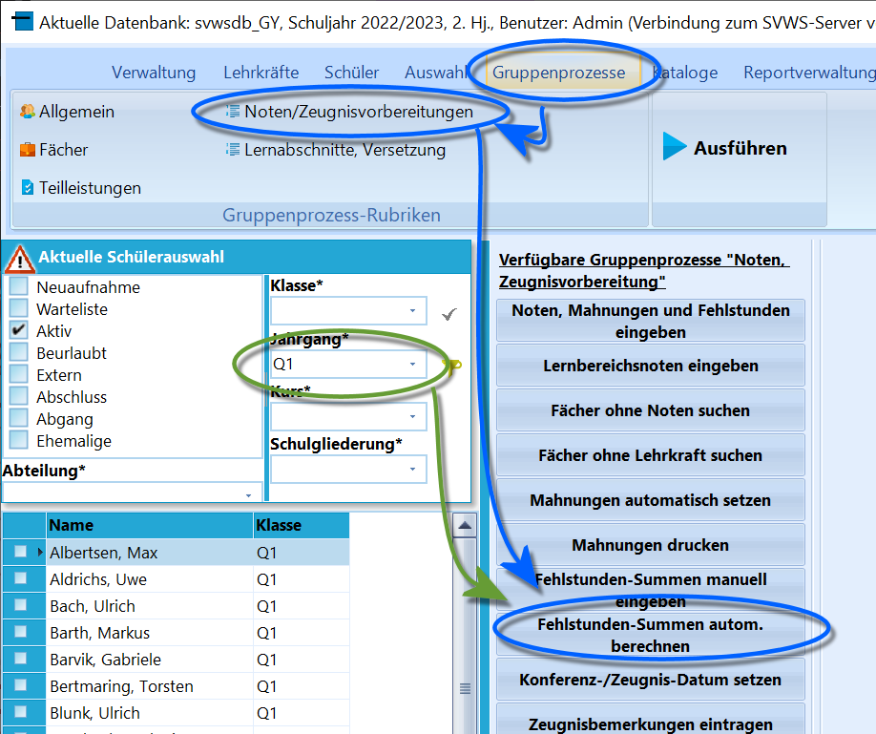Tick the checkbox for Barth, Markus
Viewport: 876px width, 734px height.
[21, 632]
